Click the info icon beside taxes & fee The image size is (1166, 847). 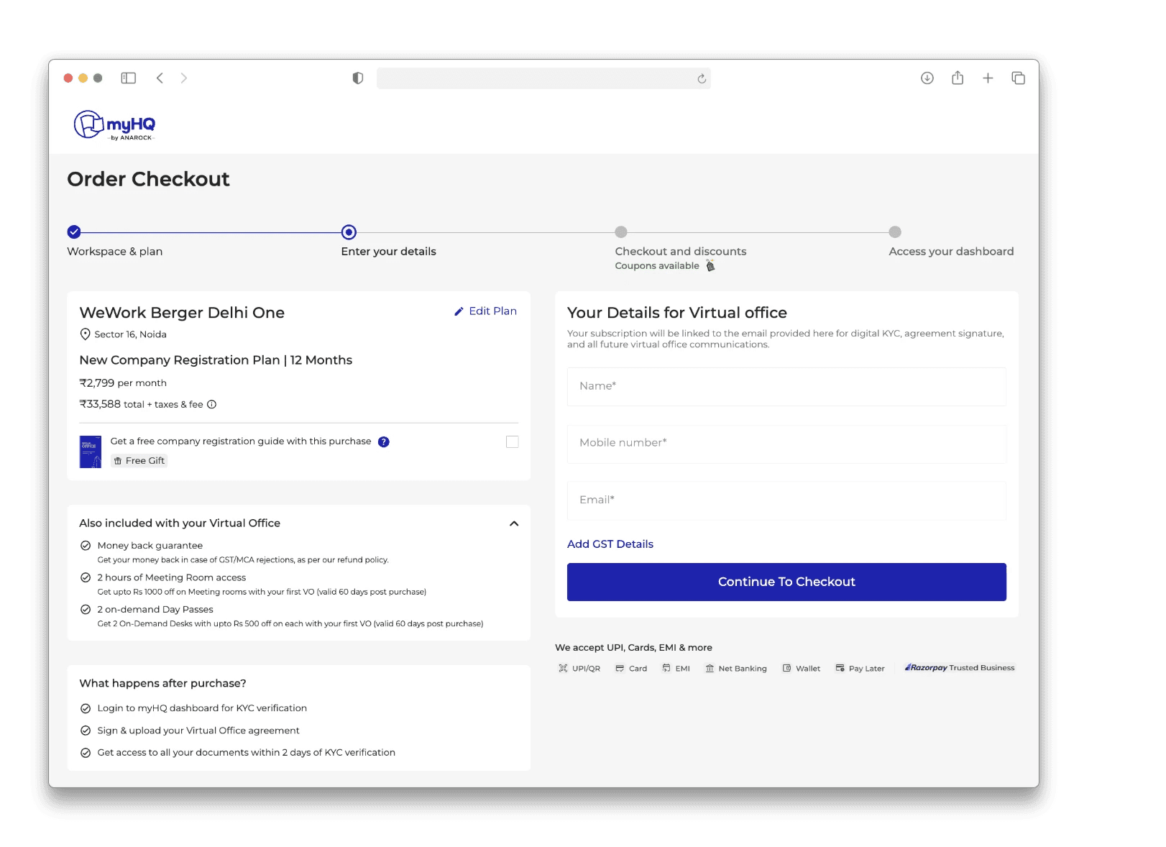click(212, 404)
